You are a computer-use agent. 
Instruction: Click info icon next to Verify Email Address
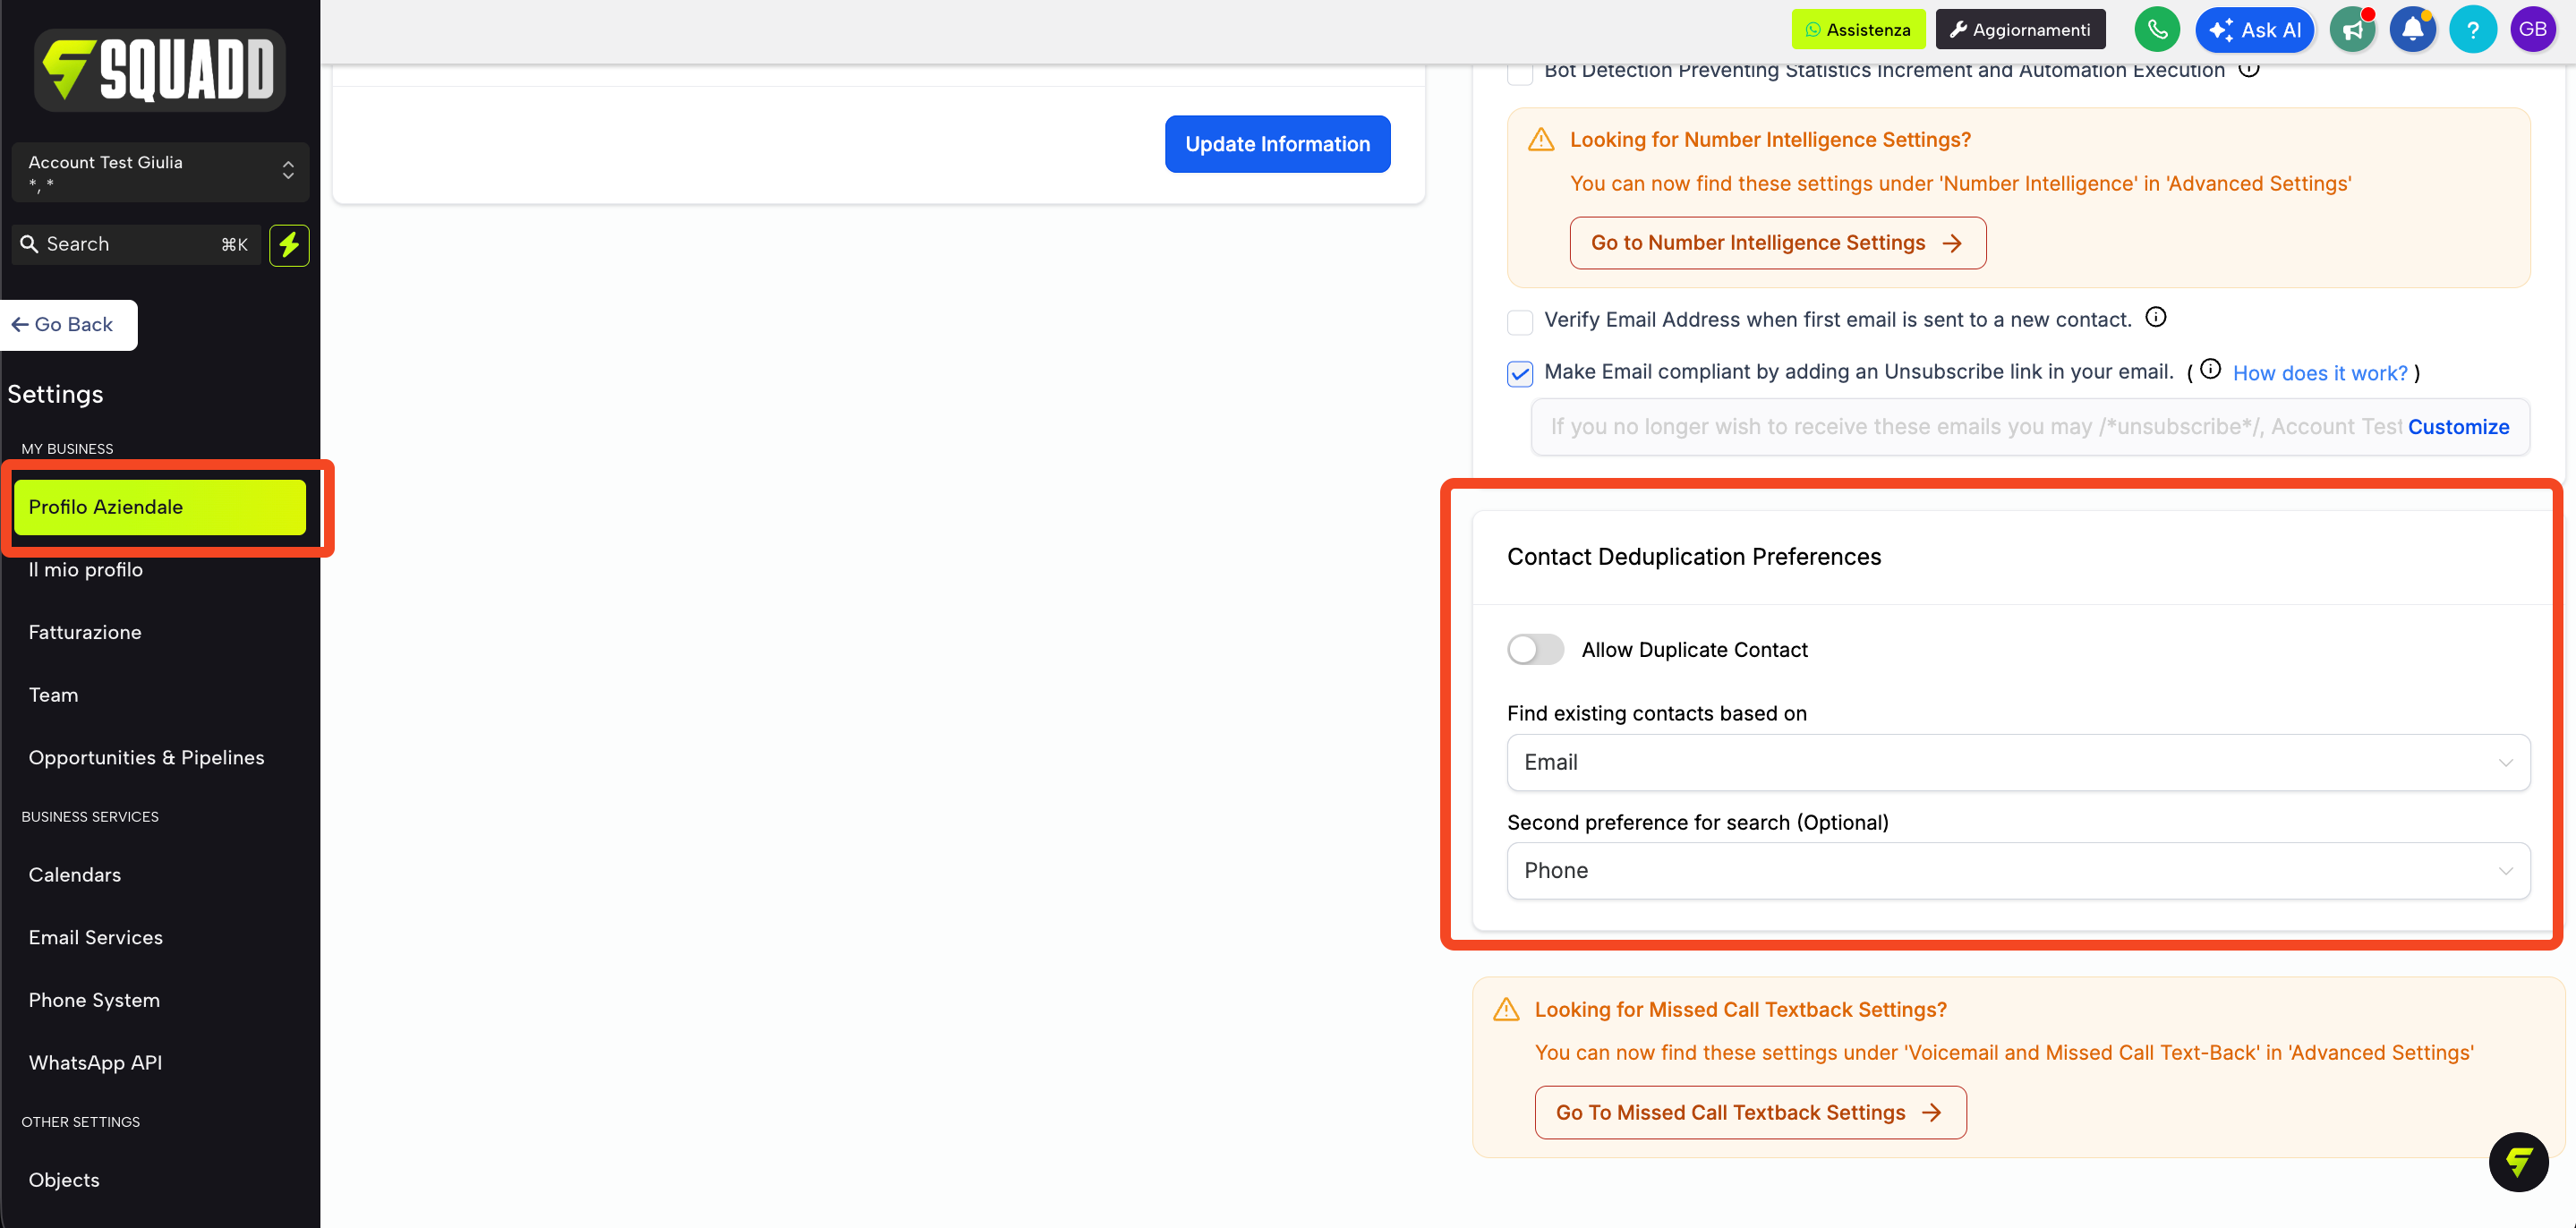pyautogui.click(x=2156, y=318)
